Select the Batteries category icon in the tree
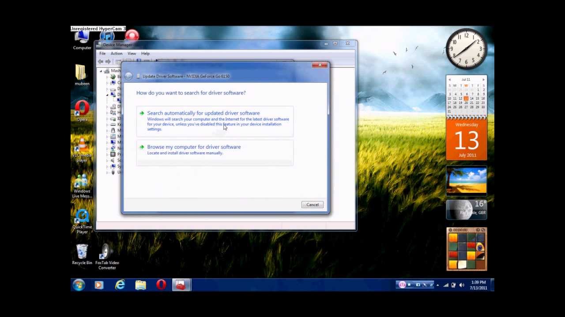 [x=113, y=77]
